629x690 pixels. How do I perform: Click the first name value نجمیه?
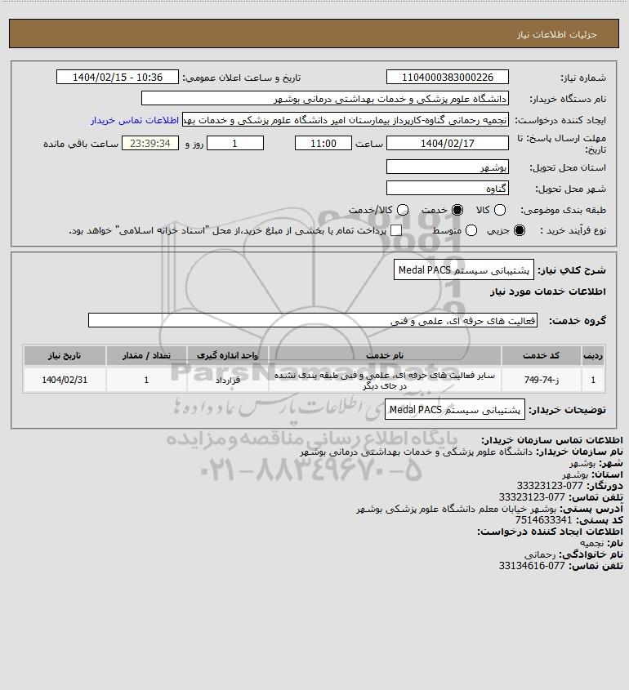[x=591, y=543]
